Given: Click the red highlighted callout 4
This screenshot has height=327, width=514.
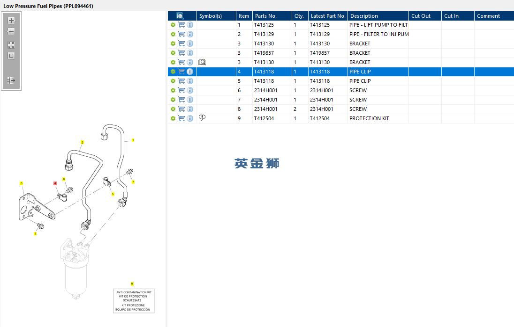Looking at the screenshot, I should coord(55,183).
